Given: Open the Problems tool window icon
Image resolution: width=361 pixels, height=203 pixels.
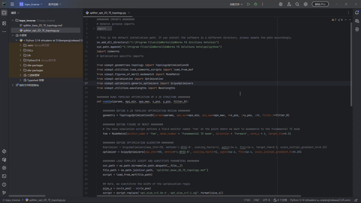Looking at the screenshot, I should [4, 185].
